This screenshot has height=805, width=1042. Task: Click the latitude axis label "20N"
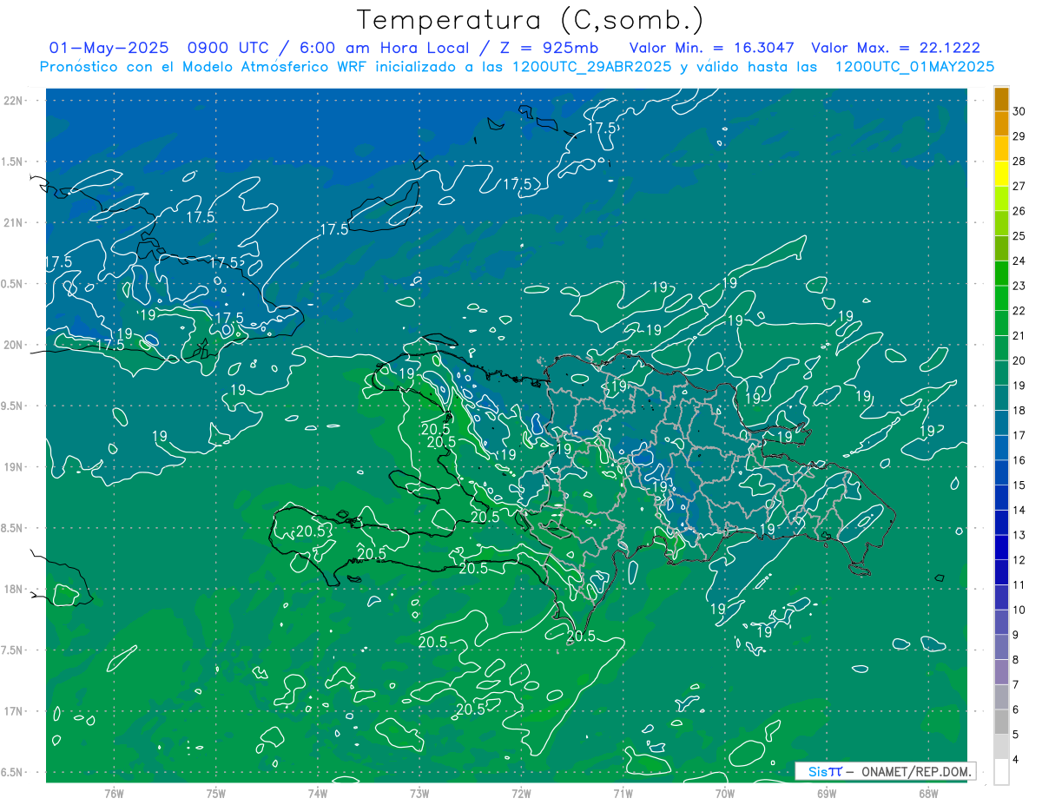tap(15, 345)
